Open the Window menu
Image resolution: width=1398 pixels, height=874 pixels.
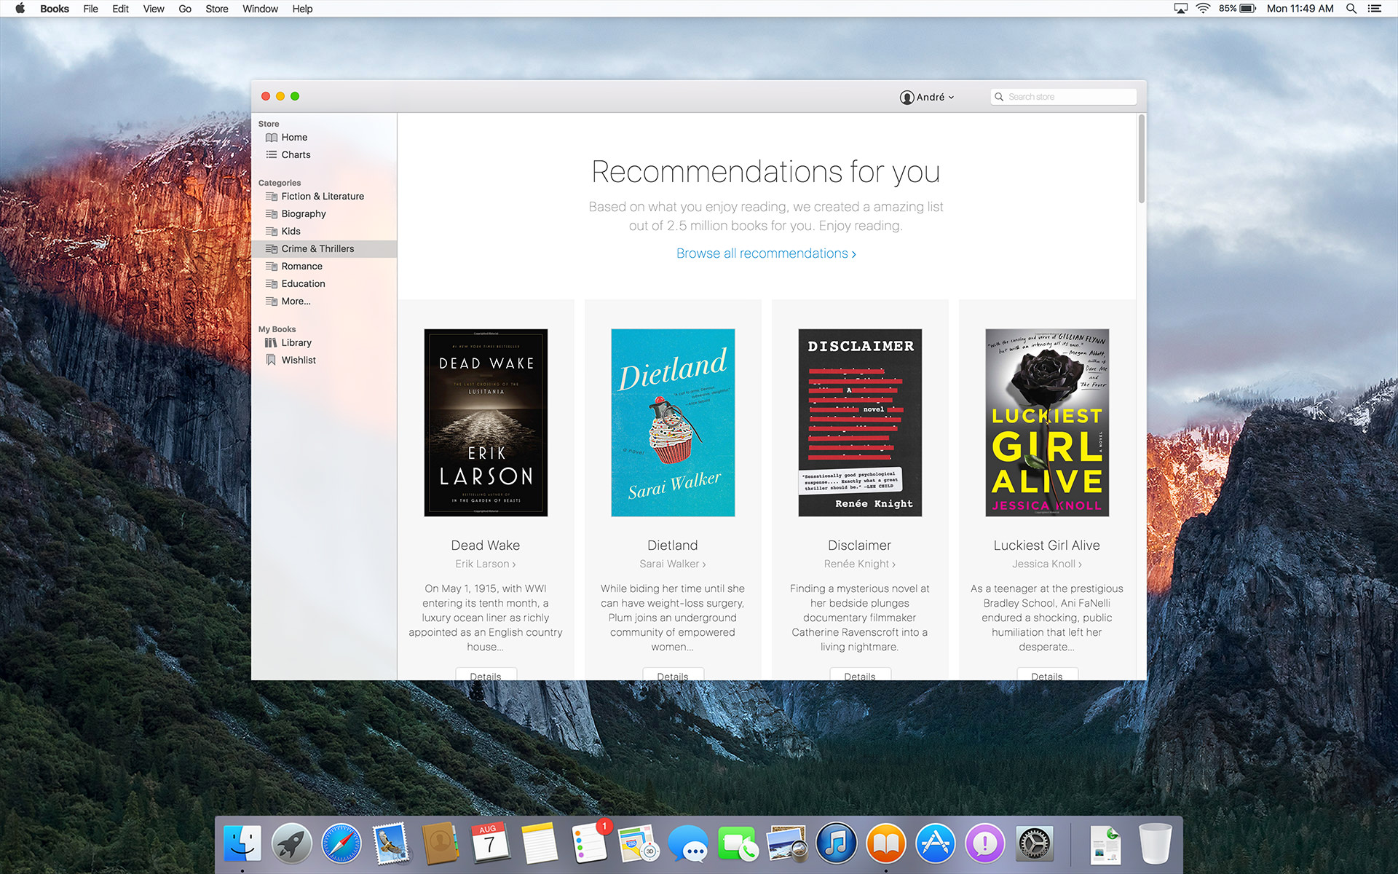tap(260, 9)
